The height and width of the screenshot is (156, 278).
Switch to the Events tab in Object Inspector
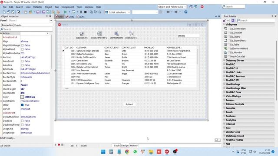(18, 25)
